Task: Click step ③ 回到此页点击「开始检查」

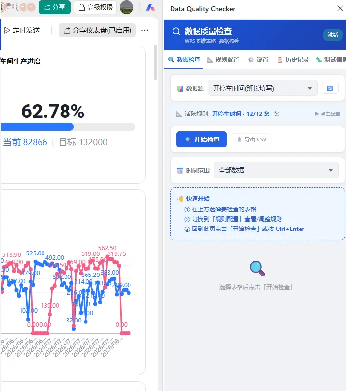Action: (244, 229)
